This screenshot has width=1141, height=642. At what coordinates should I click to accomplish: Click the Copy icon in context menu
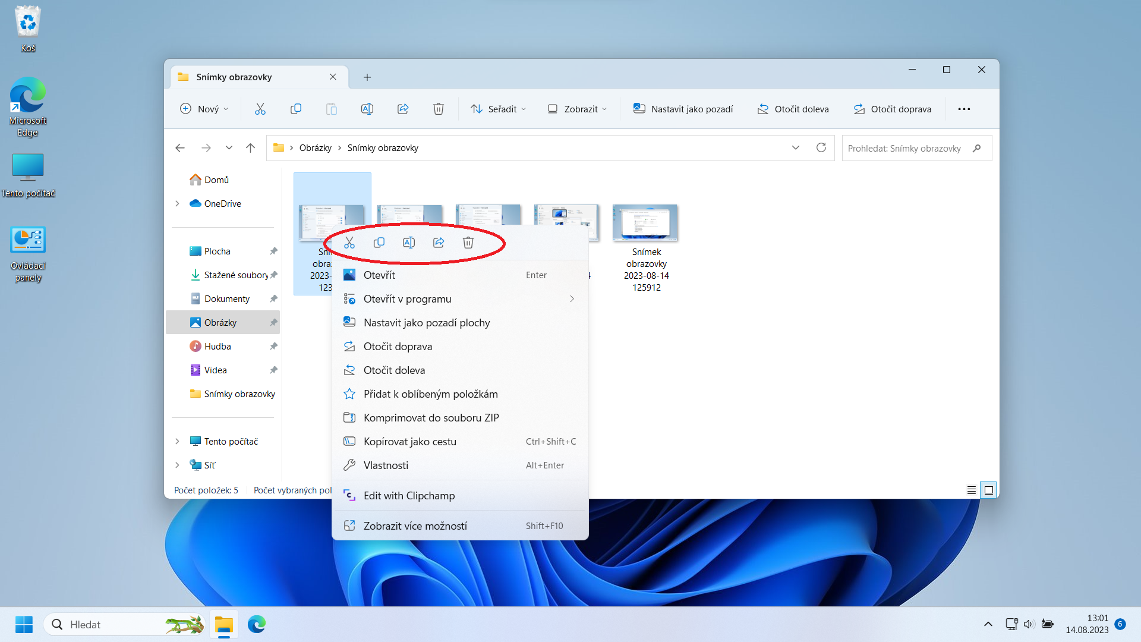click(x=379, y=243)
